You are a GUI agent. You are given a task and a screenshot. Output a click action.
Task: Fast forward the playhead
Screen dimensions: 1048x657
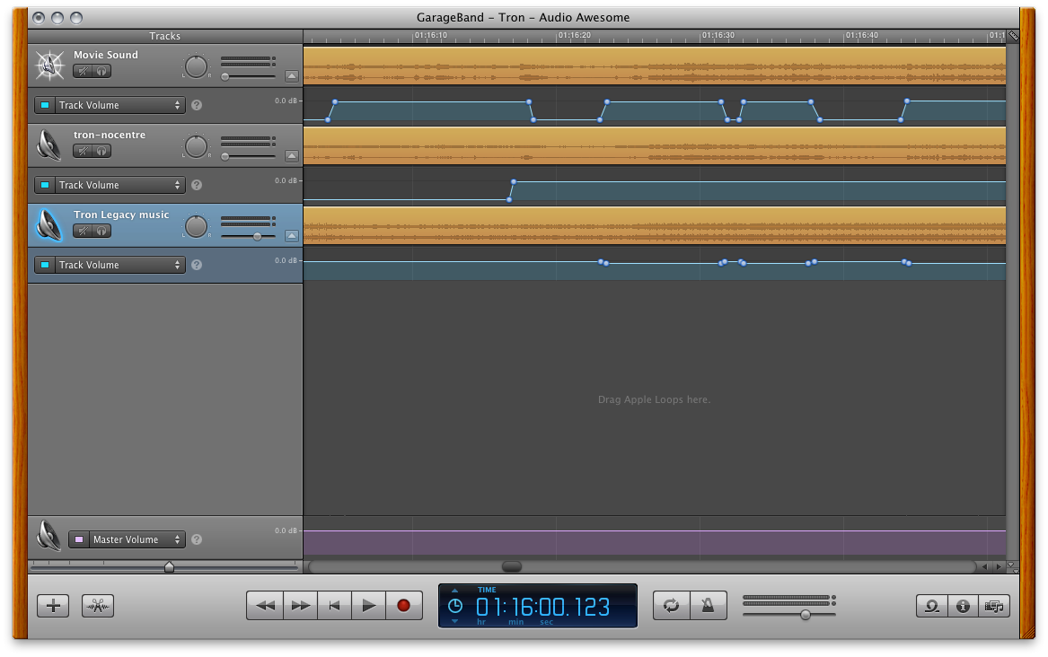pyautogui.click(x=301, y=606)
